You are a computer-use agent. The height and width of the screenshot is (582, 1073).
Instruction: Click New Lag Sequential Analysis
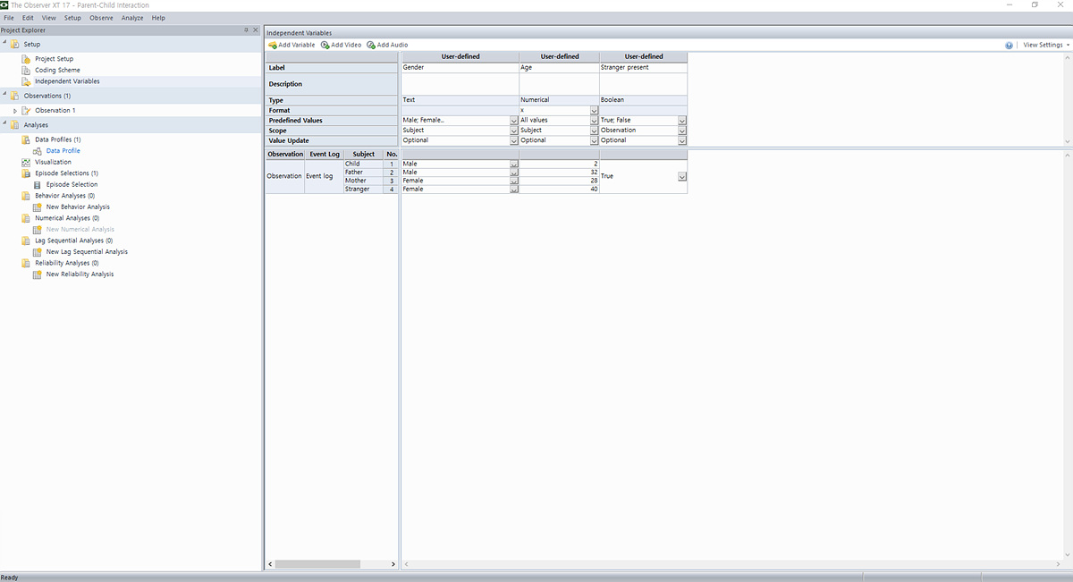[x=87, y=251]
